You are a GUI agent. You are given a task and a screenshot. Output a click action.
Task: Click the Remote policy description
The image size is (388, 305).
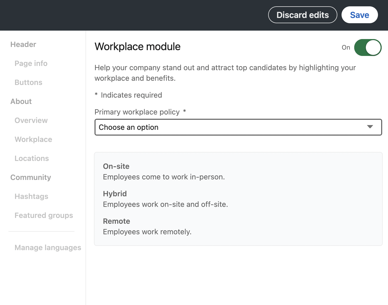pyautogui.click(x=147, y=232)
